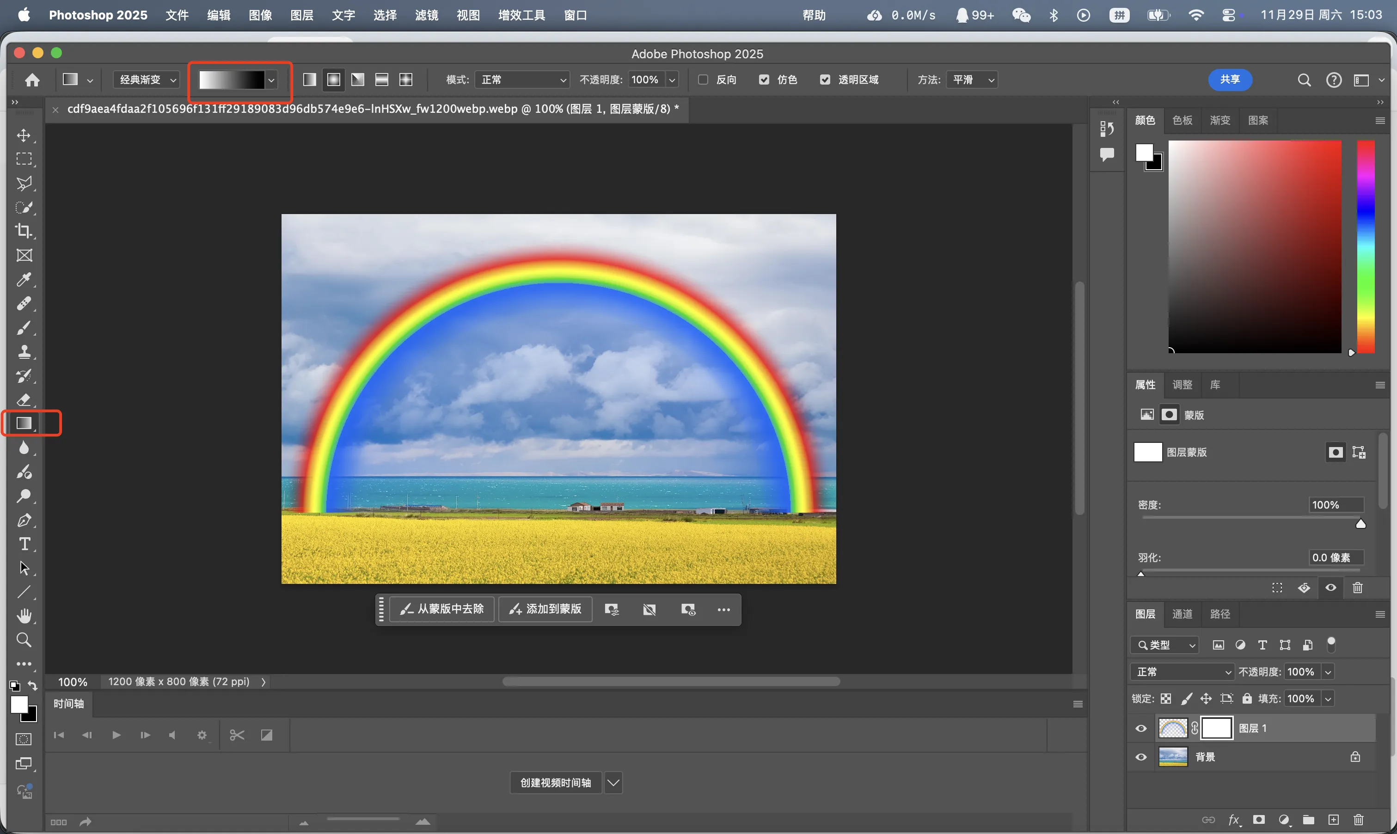Hide the 背景 layer
The height and width of the screenshot is (834, 1397).
click(1141, 757)
